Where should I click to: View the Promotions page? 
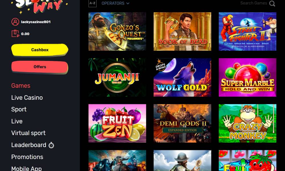(27, 157)
